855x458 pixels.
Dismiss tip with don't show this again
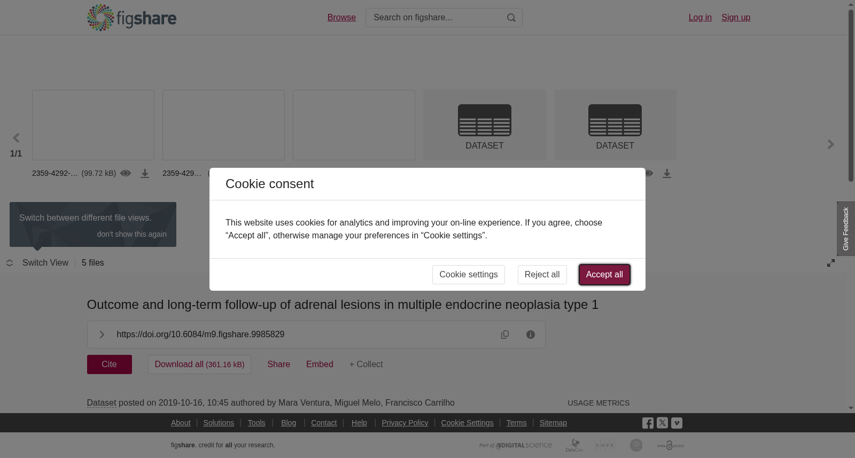[x=131, y=234]
